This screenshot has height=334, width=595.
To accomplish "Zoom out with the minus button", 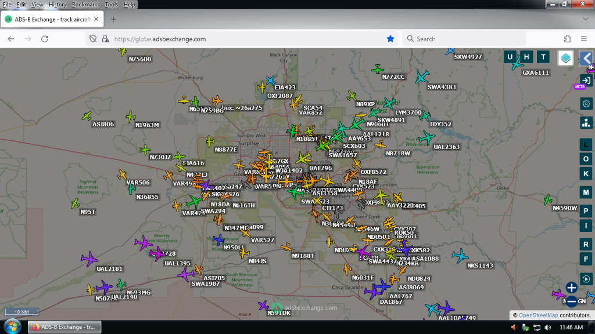I will [572, 302].
